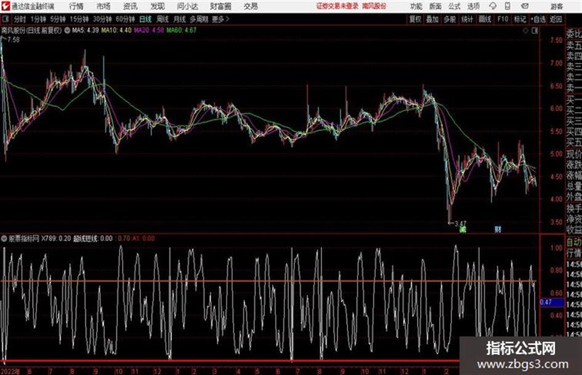Switch to the 分时 chart period
Viewport: 582px width, 375px height.
click(x=20, y=19)
